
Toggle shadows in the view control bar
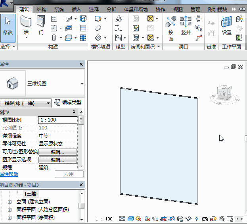(146, 219)
